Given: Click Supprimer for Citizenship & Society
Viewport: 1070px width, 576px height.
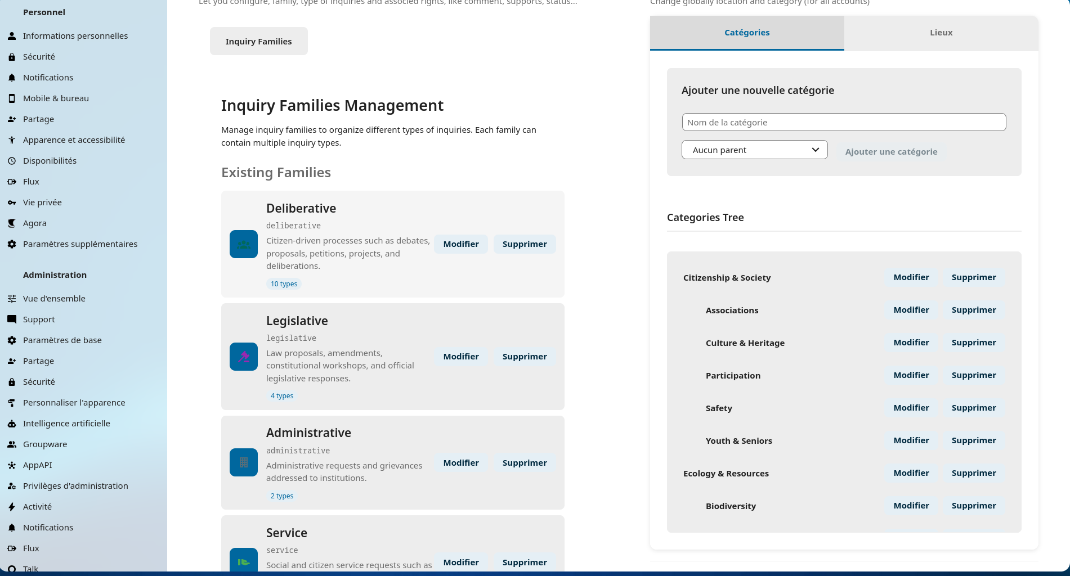Looking at the screenshot, I should coord(974,277).
